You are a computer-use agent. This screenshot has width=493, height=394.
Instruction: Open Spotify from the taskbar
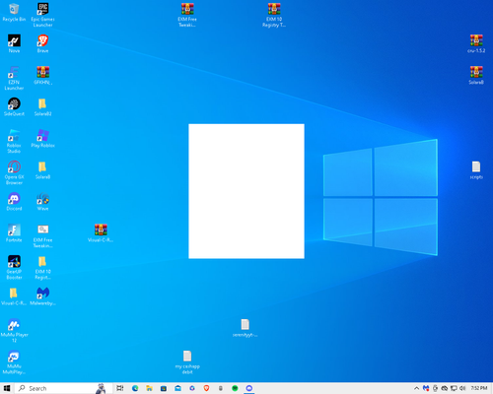(x=235, y=388)
